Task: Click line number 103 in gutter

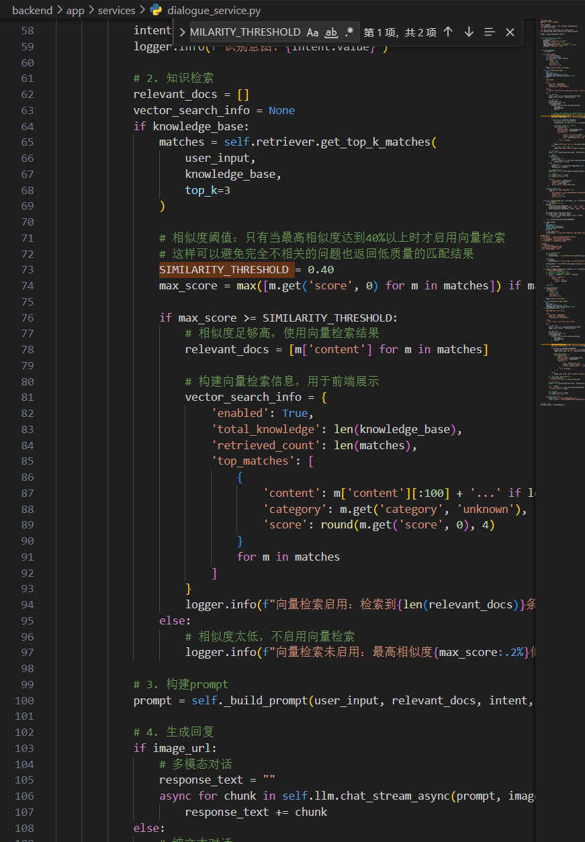Action: coord(24,748)
